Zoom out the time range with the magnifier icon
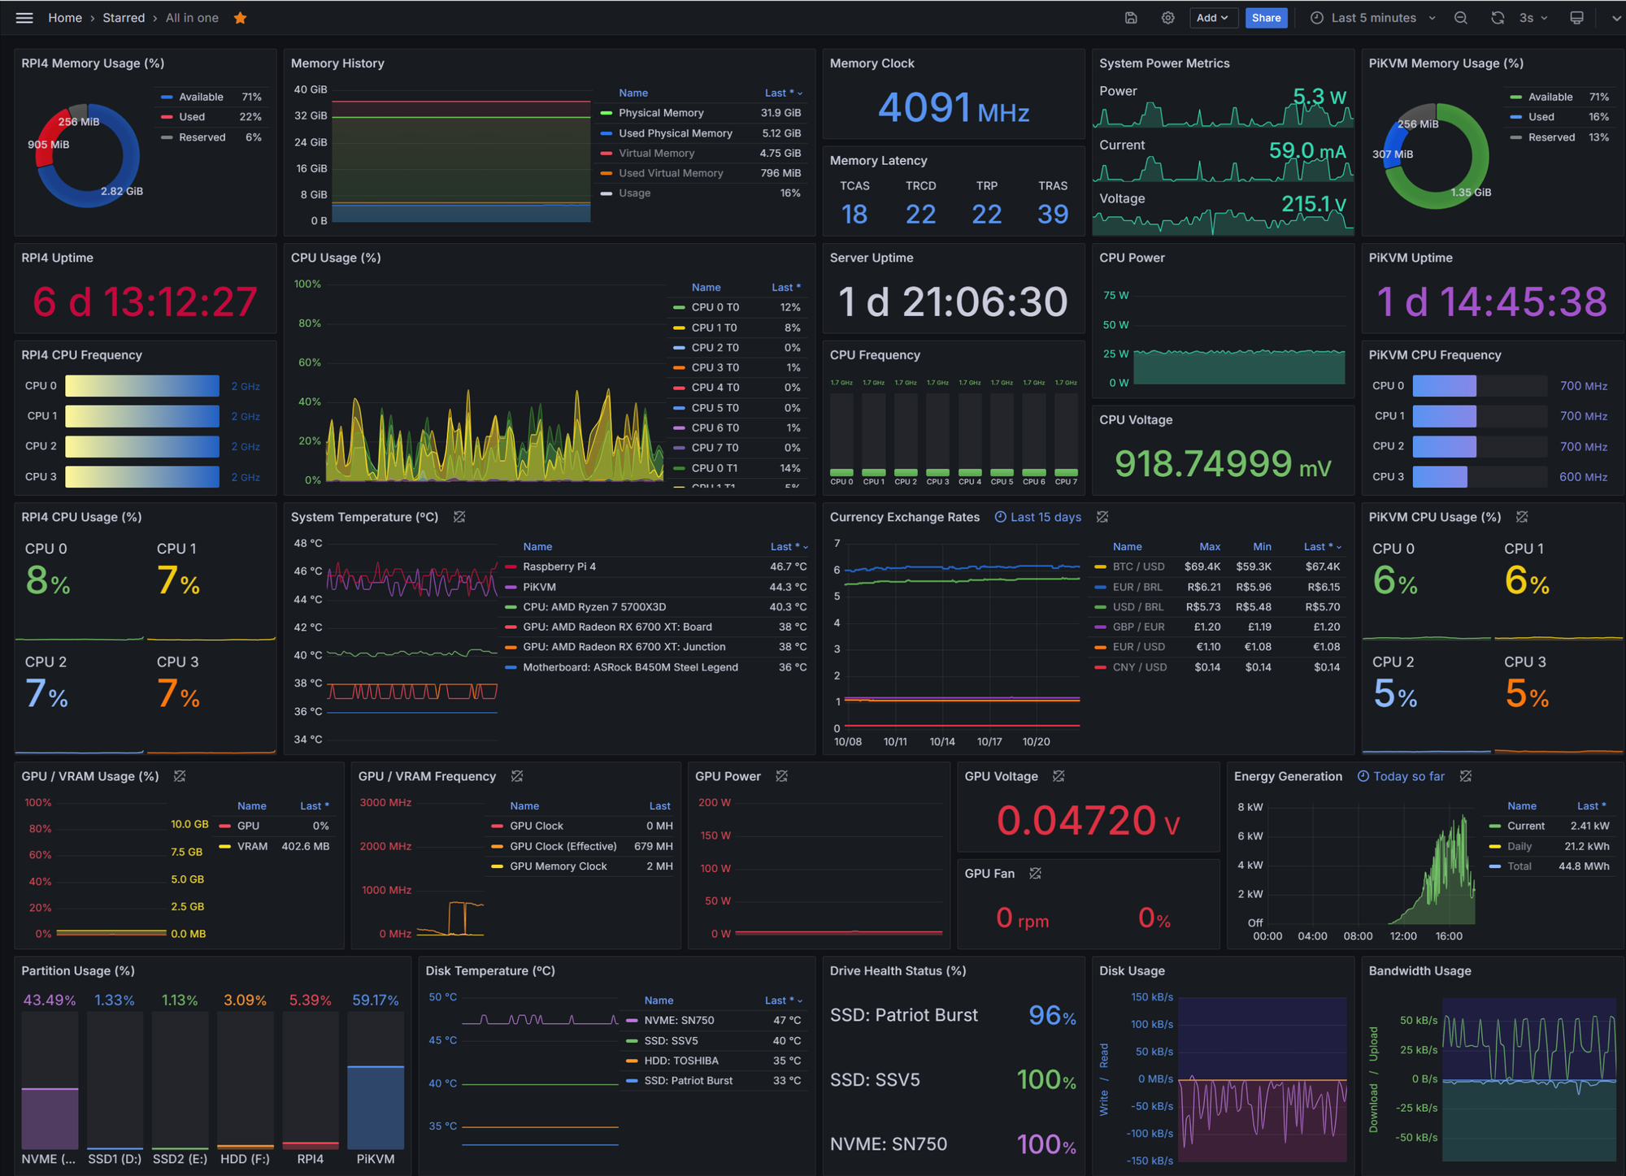This screenshot has height=1176, width=1626. [x=1460, y=17]
